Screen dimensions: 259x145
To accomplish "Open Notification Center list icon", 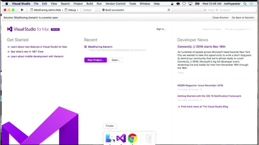I will [x=251, y=4].
